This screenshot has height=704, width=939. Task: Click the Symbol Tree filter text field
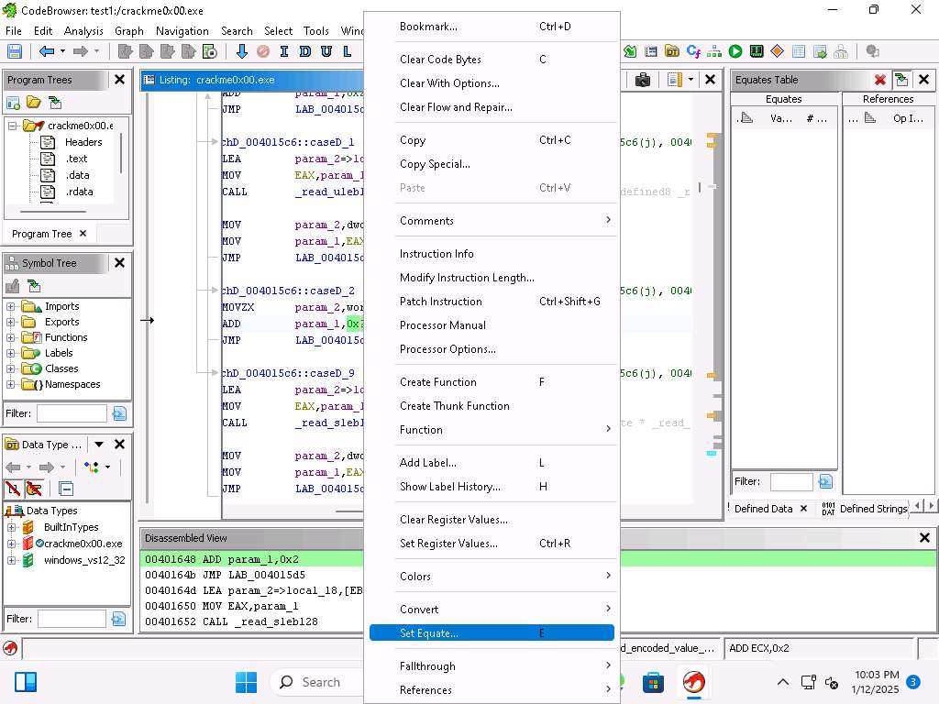click(x=72, y=413)
